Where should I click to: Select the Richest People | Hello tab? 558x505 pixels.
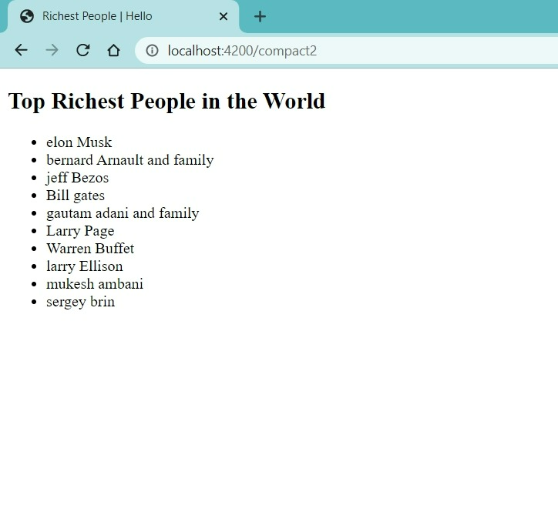tap(123, 16)
